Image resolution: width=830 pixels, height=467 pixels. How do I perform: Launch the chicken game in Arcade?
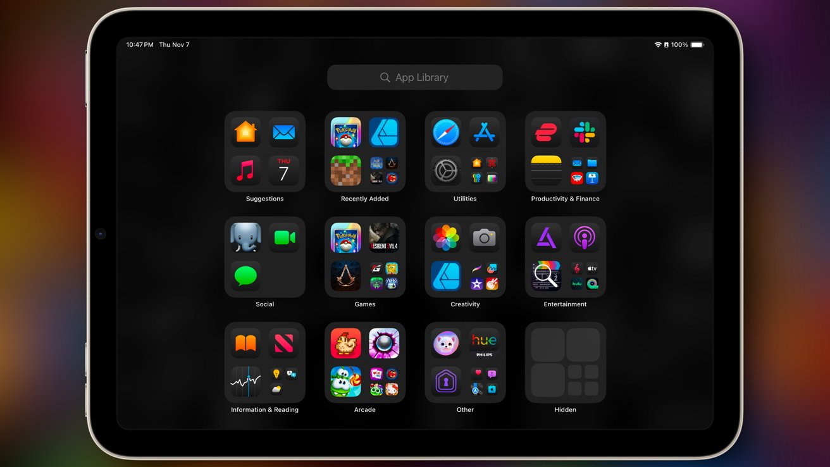click(x=346, y=344)
